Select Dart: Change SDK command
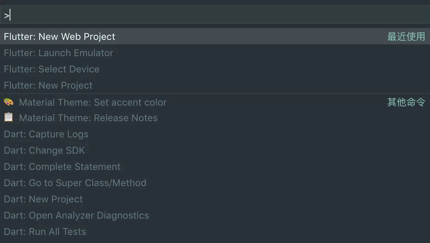The image size is (430, 243). click(x=44, y=150)
